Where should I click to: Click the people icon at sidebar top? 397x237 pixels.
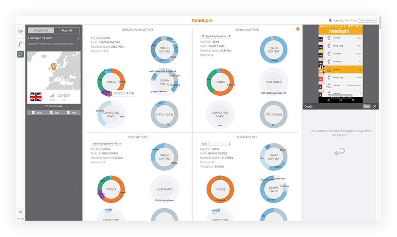click(20, 31)
